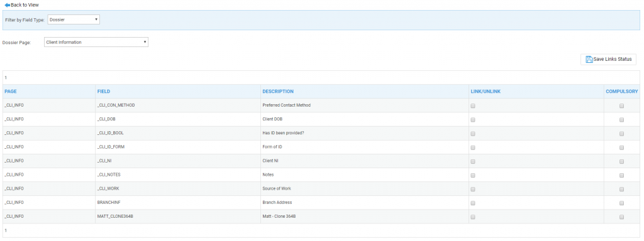Sort by the PAGE column header

coord(11,92)
